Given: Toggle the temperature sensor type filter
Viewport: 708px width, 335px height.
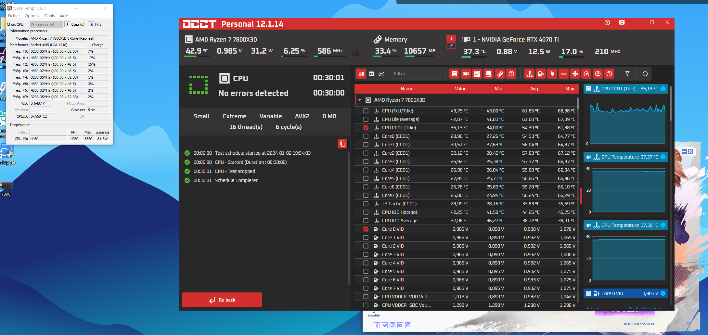Looking at the screenshot, I should coord(530,74).
